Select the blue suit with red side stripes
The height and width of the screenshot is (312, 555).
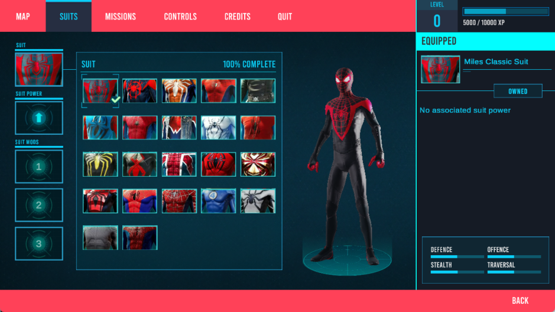(x=100, y=128)
